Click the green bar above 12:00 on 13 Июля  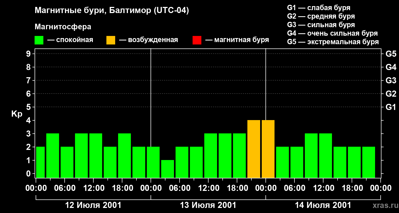pyautogui.click(x=211, y=155)
